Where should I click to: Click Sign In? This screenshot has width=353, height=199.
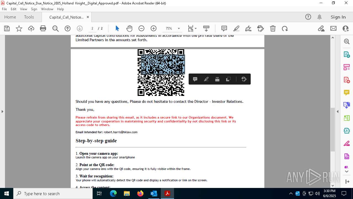coord(338,17)
